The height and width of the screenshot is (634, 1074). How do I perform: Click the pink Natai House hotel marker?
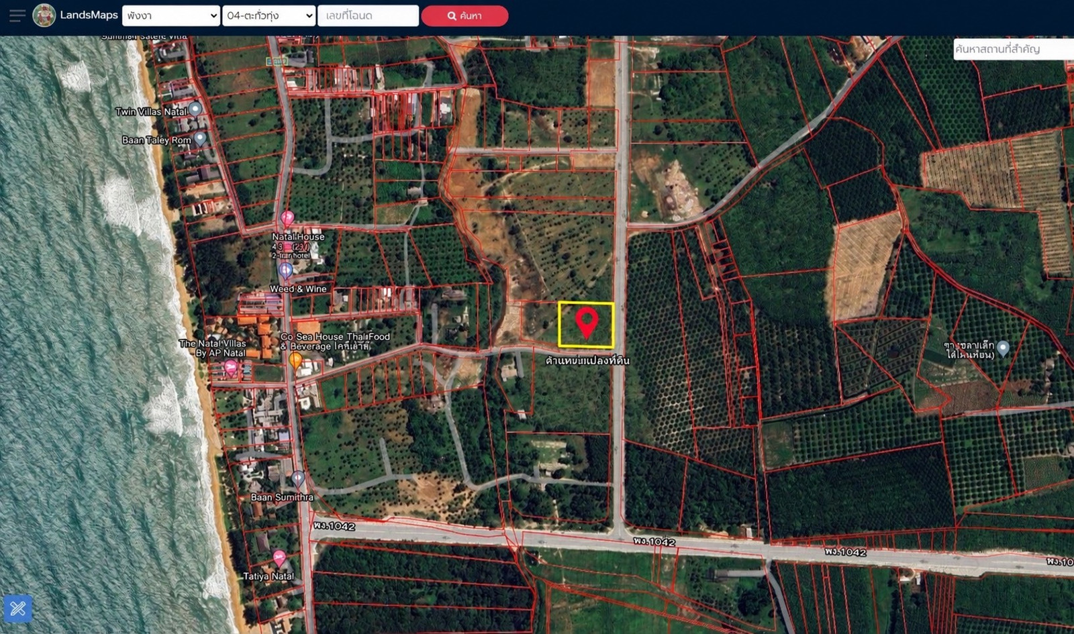click(x=287, y=219)
